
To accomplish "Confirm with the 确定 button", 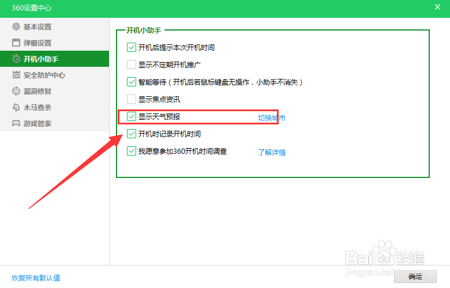I will (x=415, y=276).
